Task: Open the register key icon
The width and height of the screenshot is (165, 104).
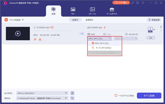Action: [133, 3]
